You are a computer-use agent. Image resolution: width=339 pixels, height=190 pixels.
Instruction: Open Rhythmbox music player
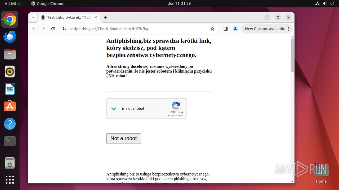tap(10, 72)
